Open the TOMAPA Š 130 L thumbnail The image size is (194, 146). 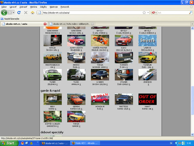[x=124, y=58]
